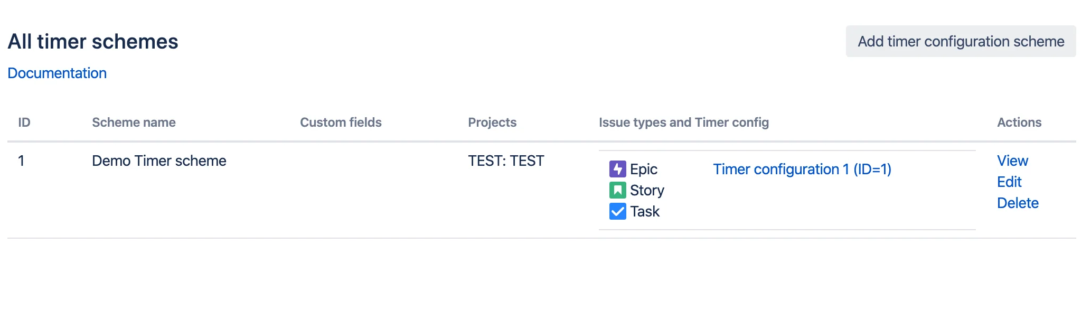
Task: Open Timer configuration 1 (ID=1) link
Action: 802,169
